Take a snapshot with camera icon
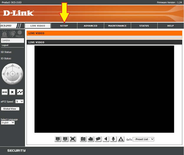The image size is (184, 155). (83, 139)
